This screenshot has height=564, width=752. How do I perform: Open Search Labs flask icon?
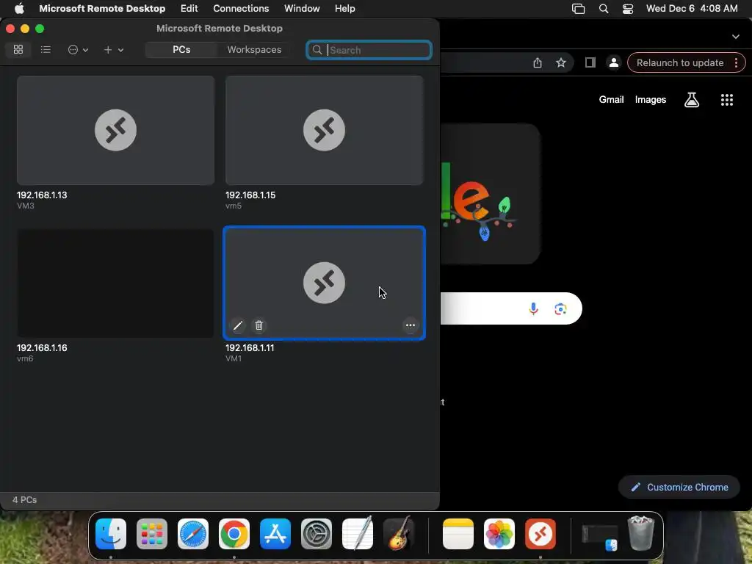(692, 100)
